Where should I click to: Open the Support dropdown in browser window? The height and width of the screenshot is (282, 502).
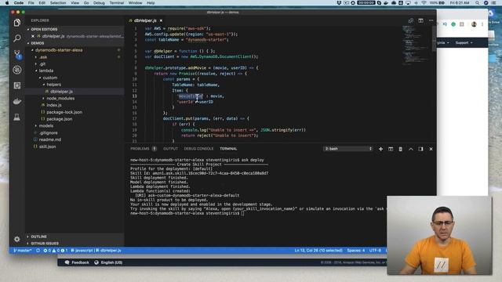click(x=464, y=42)
